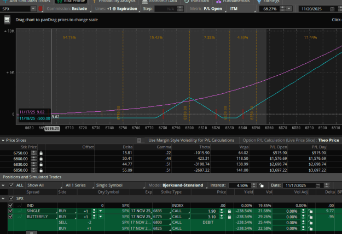
Task: Toggle price lock on BUTTERFLY row
Action: point(229,217)
